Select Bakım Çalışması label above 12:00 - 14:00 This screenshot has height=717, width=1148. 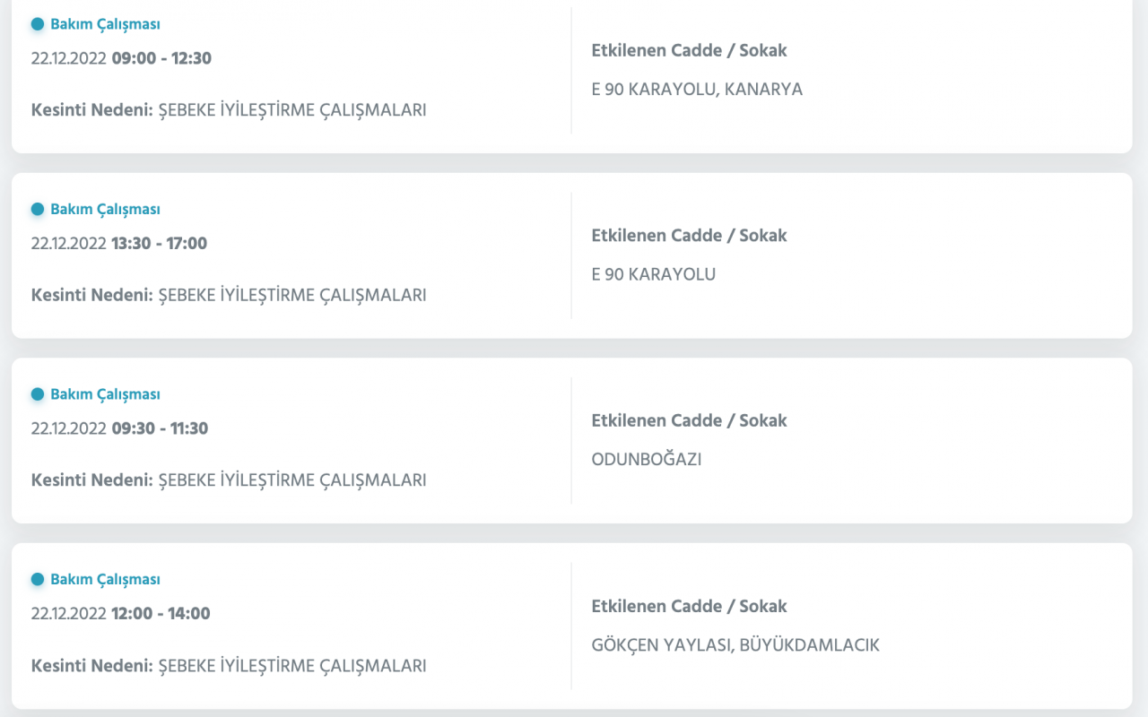pos(105,580)
